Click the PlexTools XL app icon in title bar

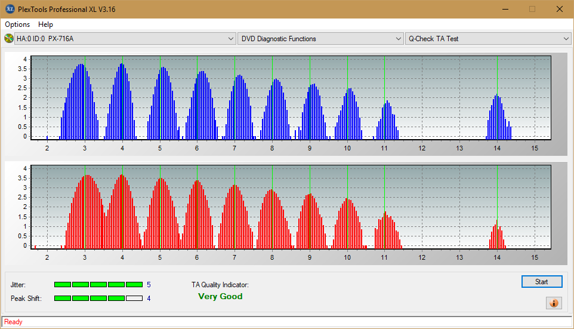pos(10,9)
